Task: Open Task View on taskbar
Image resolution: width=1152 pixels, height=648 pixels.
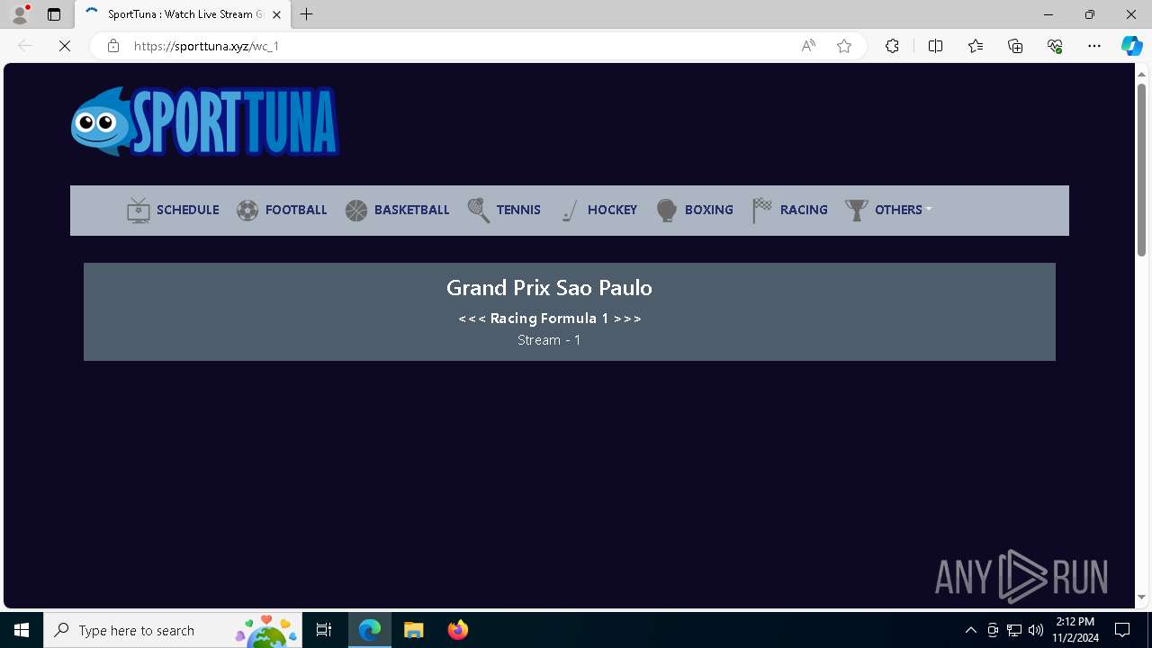Action: (x=324, y=630)
